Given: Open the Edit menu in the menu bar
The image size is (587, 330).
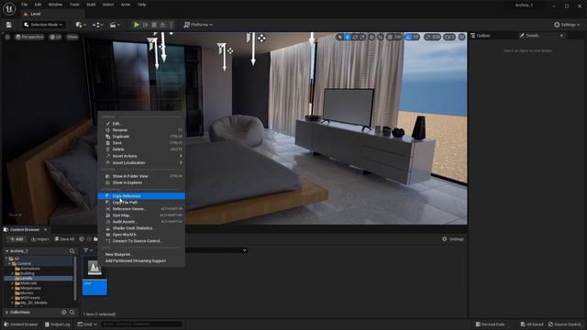Looking at the screenshot, I should pos(38,5).
